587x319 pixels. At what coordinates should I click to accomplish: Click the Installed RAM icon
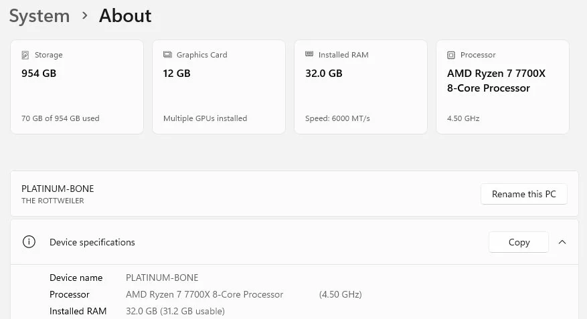(309, 55)
